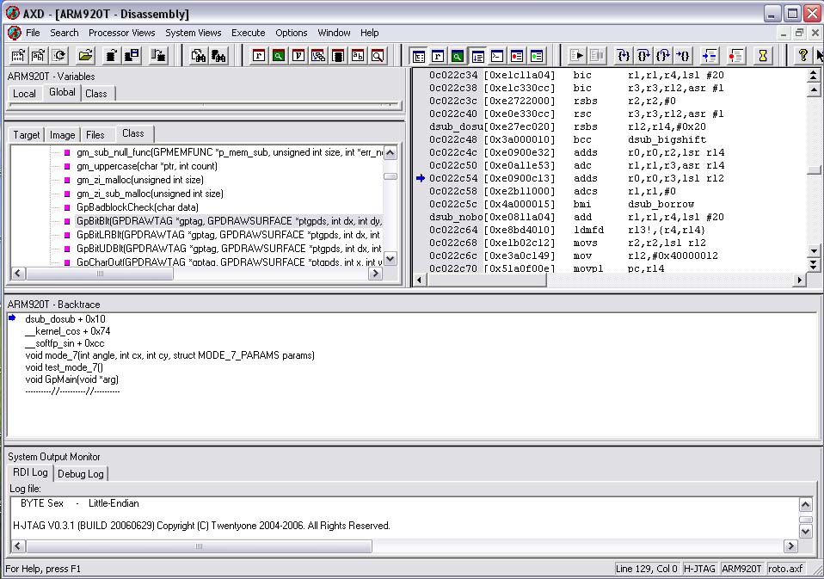Click the Step In icon
Screen dimensions: 824x579
[x=622, y=56]
